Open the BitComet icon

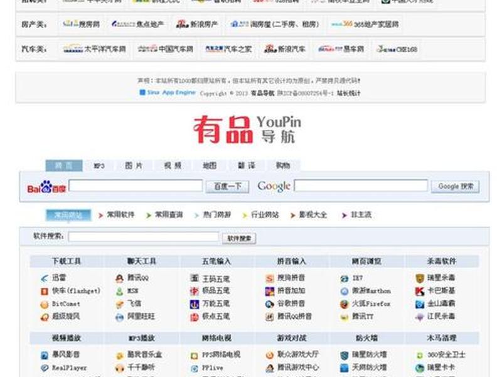[44, 304]
